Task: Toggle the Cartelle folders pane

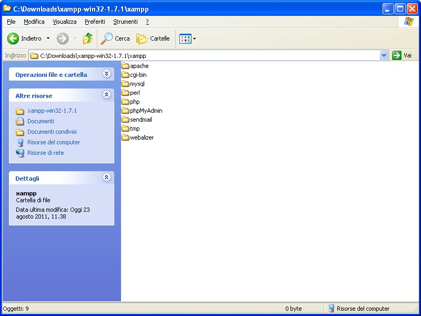Action: [153, 38]
